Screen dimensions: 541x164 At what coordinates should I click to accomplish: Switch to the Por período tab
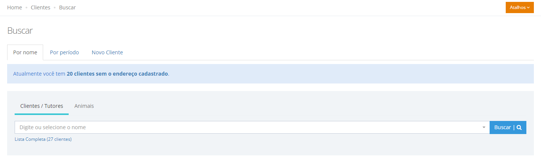(x=65, y=52)
